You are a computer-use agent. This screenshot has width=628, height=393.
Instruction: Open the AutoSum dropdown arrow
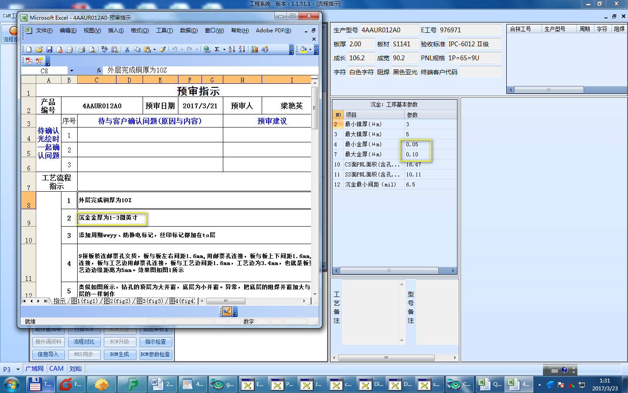pos(224,49)
